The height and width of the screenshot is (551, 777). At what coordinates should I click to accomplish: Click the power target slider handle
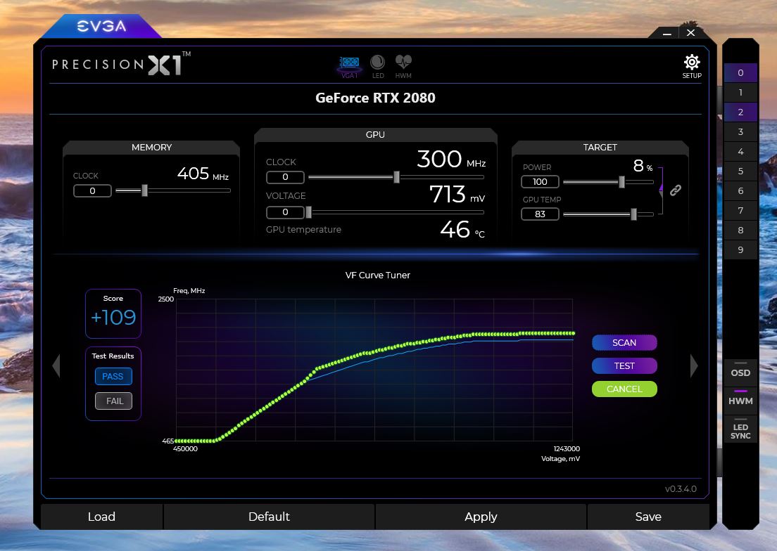[622, 182]
